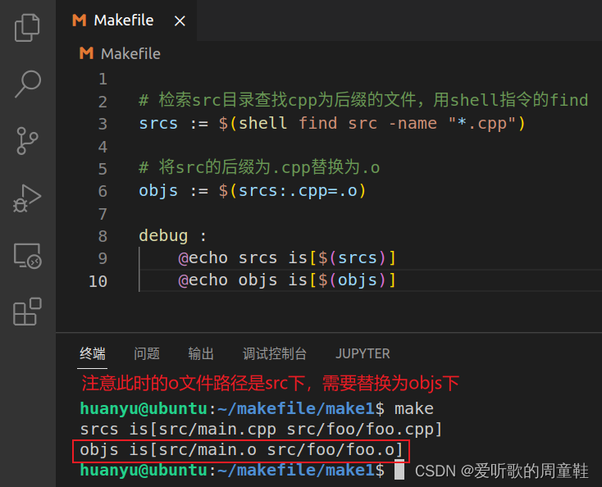Click line number 6 in the gutter
The width and height of the screenshot is (602, 487).
click(x=103, y=191)
